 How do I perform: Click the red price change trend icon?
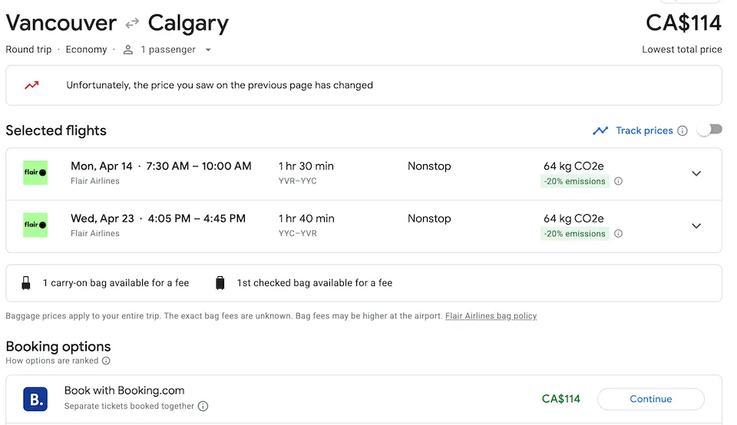click(x=31, y=85)
